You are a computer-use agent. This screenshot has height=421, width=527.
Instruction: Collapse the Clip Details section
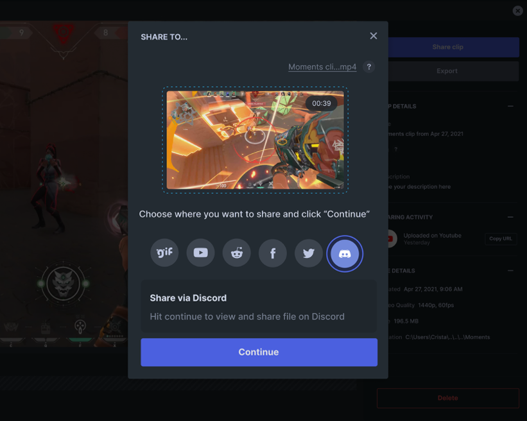510,106
